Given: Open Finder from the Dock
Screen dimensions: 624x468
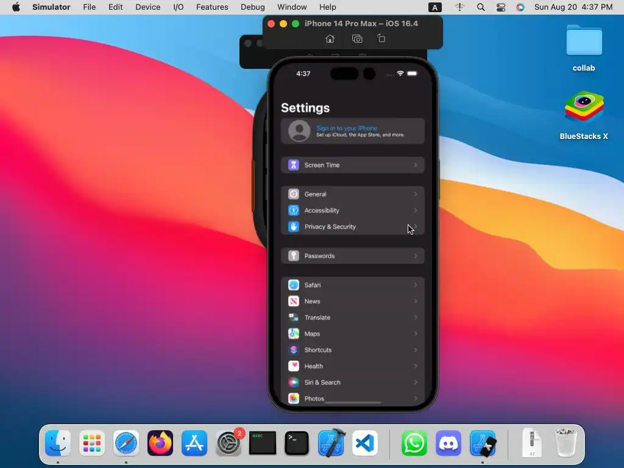Looking at the screenshot, I should point(58,443).
